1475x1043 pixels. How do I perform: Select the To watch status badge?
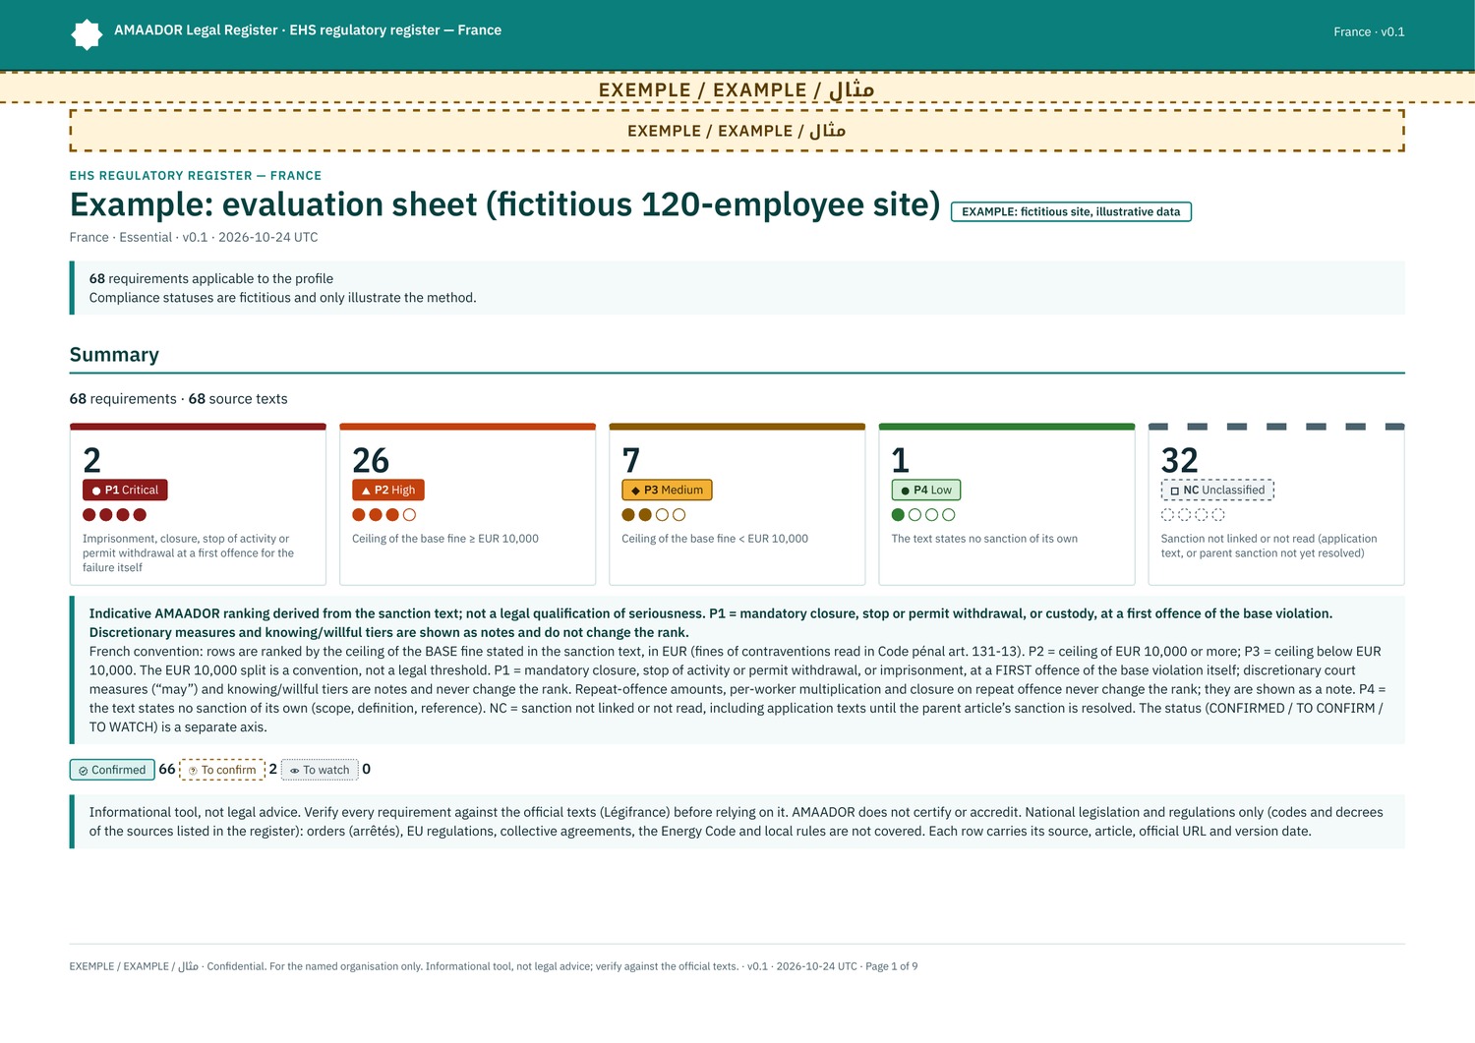[x=320, y=770]
